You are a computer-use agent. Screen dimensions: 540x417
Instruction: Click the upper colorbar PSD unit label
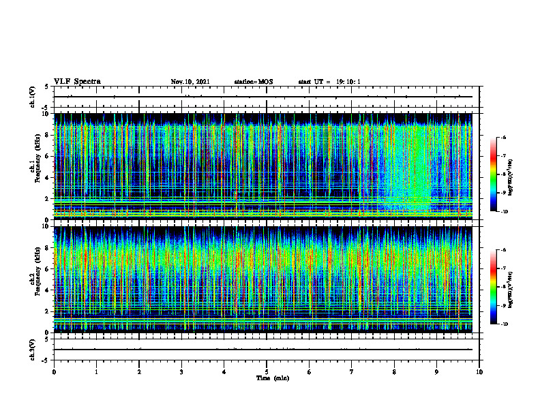click(x=511, y=177)
